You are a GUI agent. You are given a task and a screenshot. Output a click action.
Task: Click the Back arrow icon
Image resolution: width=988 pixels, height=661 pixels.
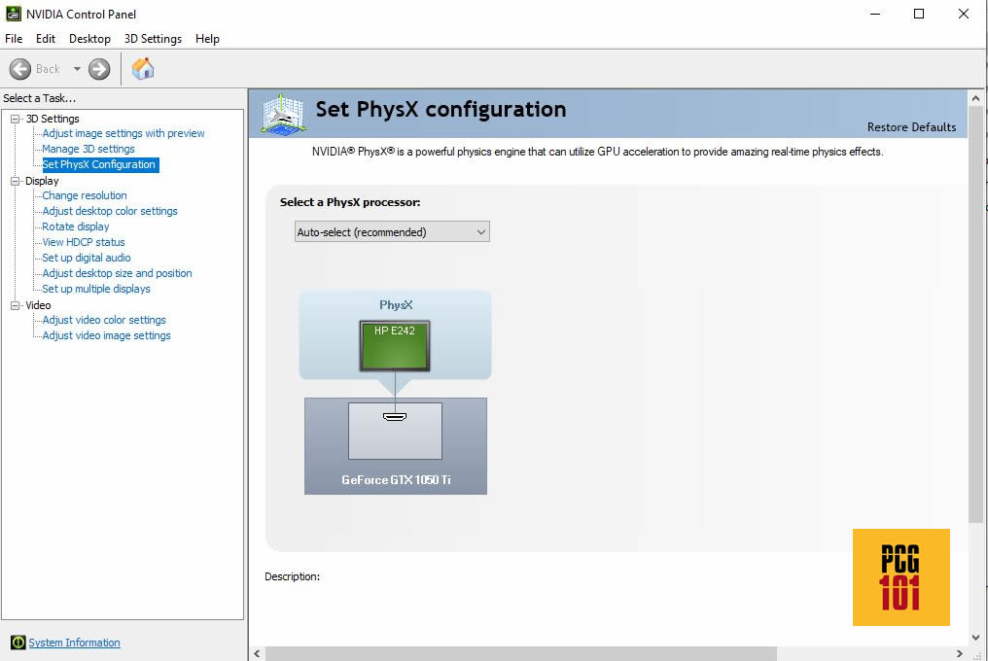pos(20,69)
